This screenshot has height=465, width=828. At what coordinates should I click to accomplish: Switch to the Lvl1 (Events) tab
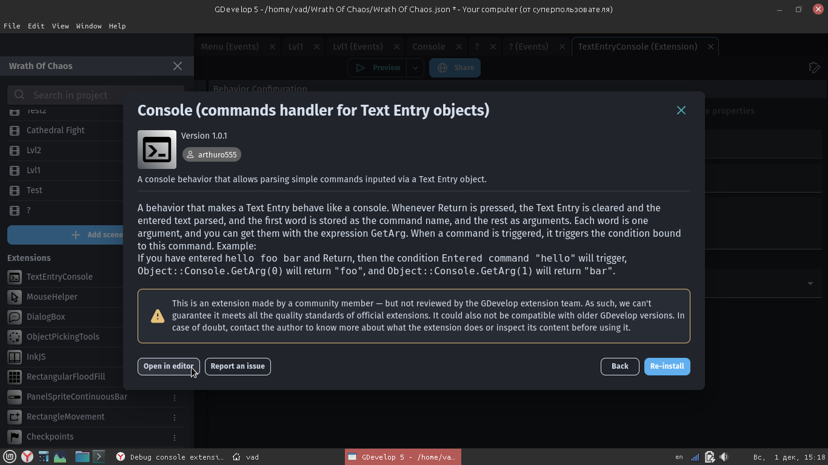point(358,47)
